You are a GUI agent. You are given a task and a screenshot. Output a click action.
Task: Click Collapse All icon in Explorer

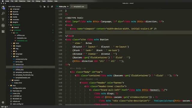click(52, 7)
